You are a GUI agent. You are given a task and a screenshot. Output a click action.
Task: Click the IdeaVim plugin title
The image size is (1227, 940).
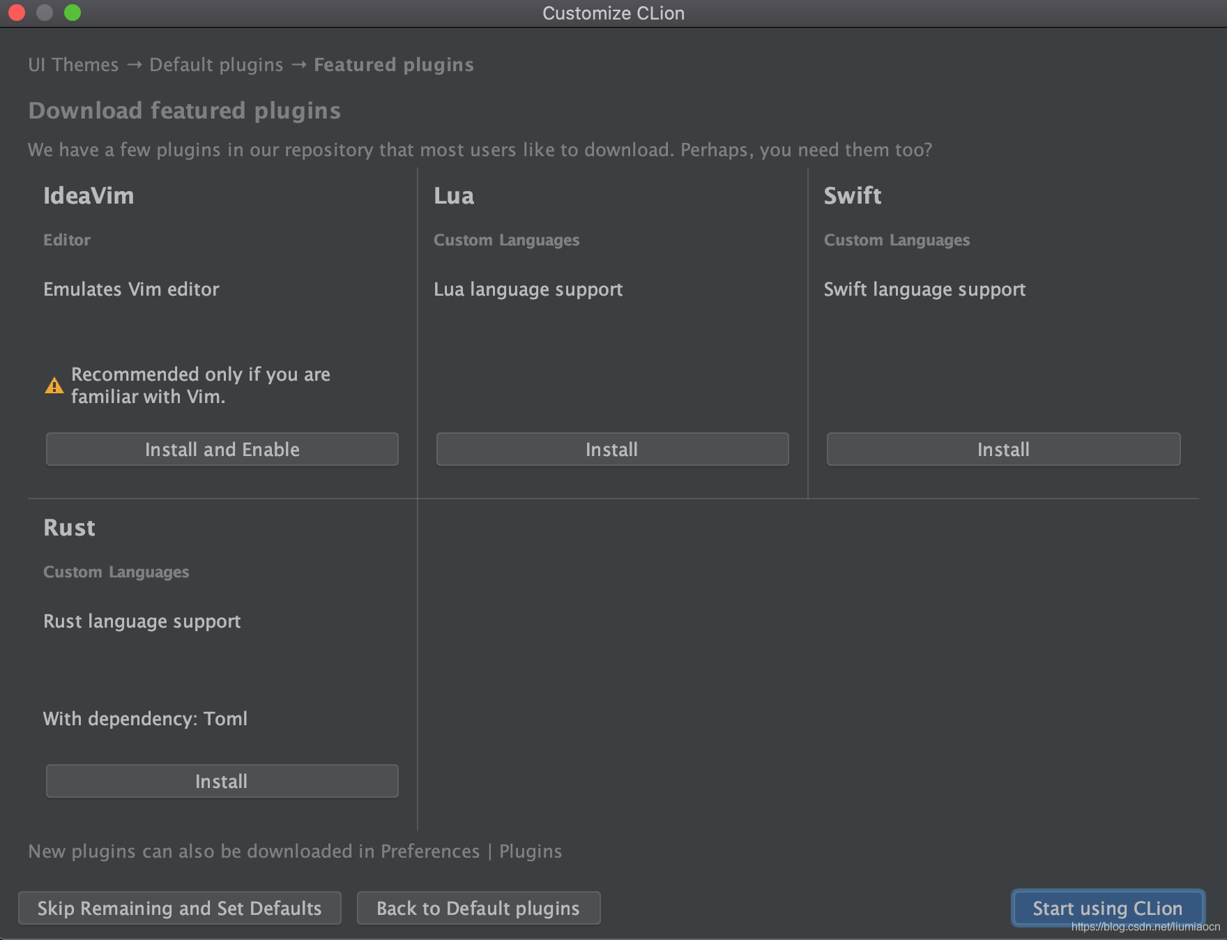(x=89, y=196)
